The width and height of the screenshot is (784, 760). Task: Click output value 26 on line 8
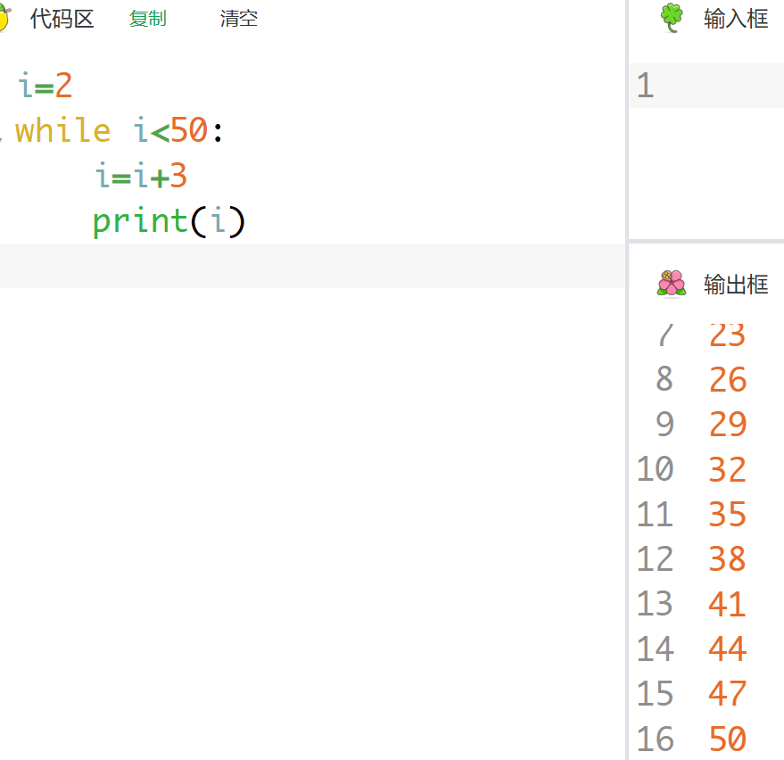click(x=727, y=379)
